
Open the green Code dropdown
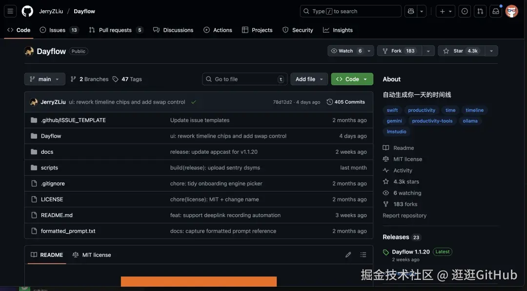352,79
